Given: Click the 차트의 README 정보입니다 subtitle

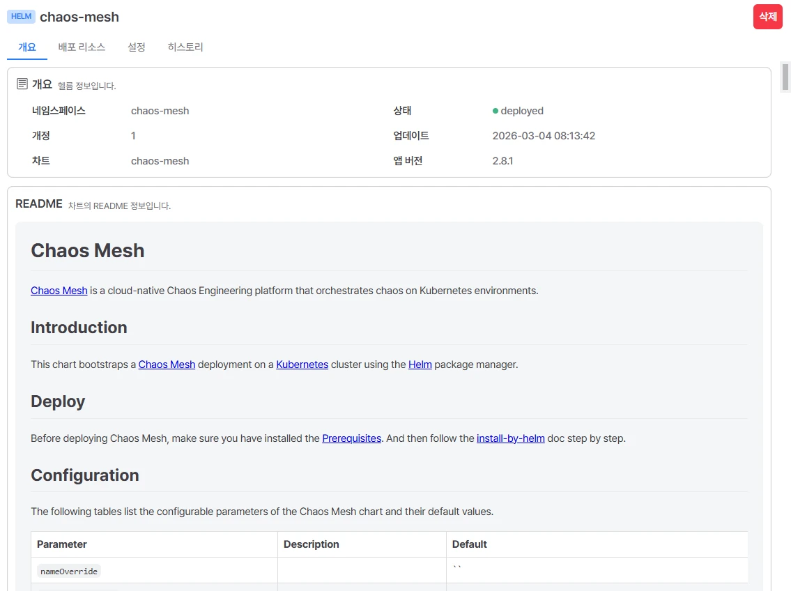Looking at the screenshot, I should click(120, 206).
